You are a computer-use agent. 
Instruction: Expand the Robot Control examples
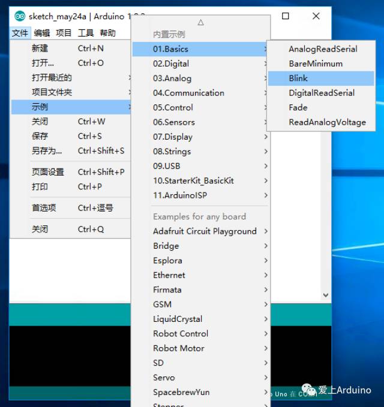click(x=200, y=333)
